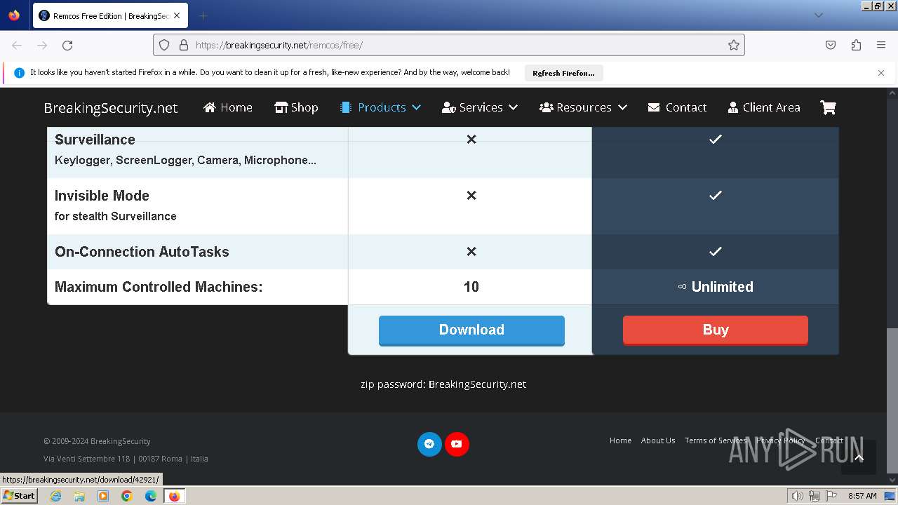This screenshot has height=505, width=898.
Task: Open Edge from the taskbar
Action: tap(151, 496)
